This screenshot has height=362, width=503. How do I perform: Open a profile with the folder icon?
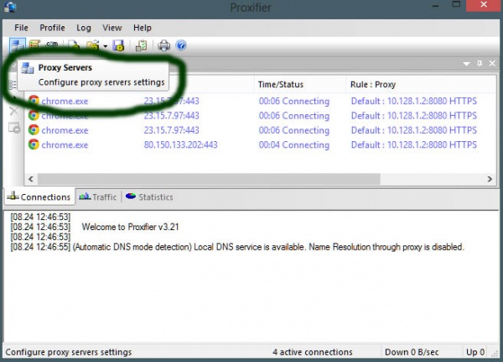click(93, 45)
